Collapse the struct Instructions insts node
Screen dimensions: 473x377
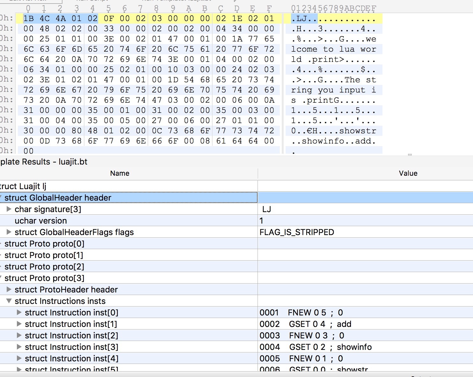tap(9, 301)
